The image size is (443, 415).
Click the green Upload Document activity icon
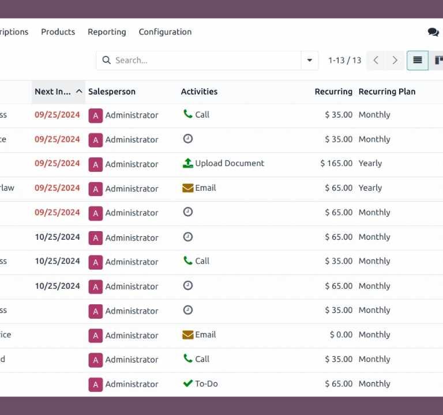[x=187, y=164]
